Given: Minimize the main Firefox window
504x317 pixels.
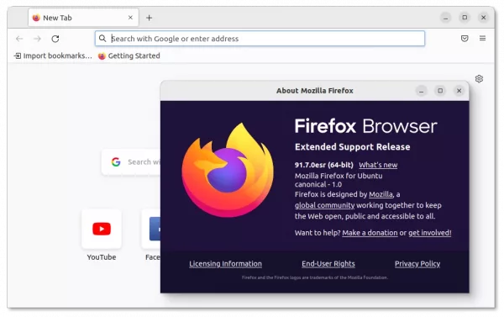Looking at the screenshot, I should click(445, 18).
